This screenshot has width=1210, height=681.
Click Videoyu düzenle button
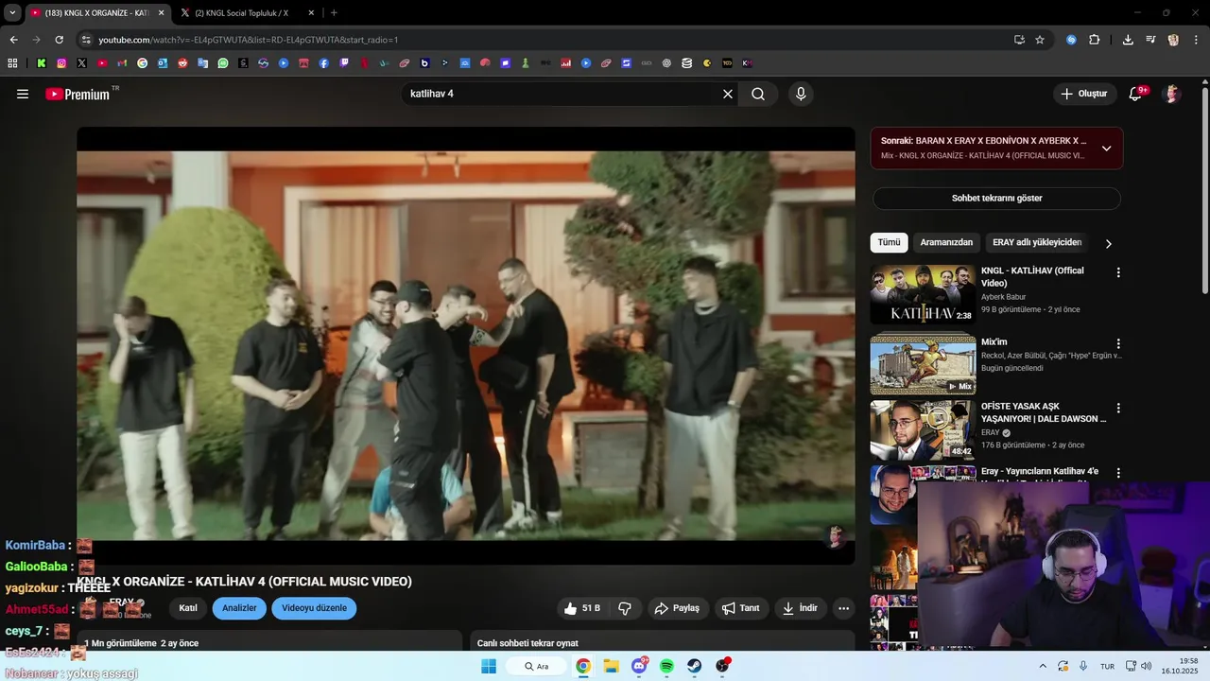(314, 608)
